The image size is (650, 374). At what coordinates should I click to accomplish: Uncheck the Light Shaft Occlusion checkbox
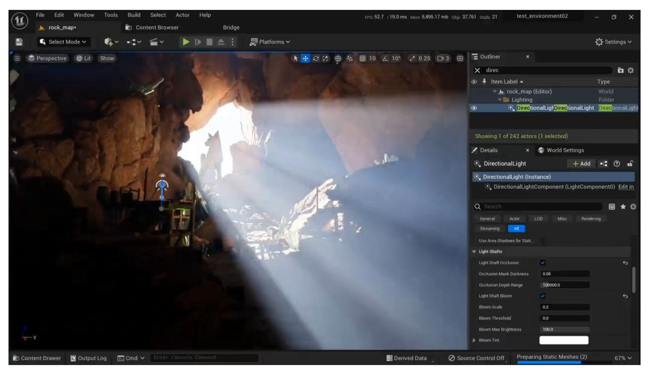click(543, 263)
